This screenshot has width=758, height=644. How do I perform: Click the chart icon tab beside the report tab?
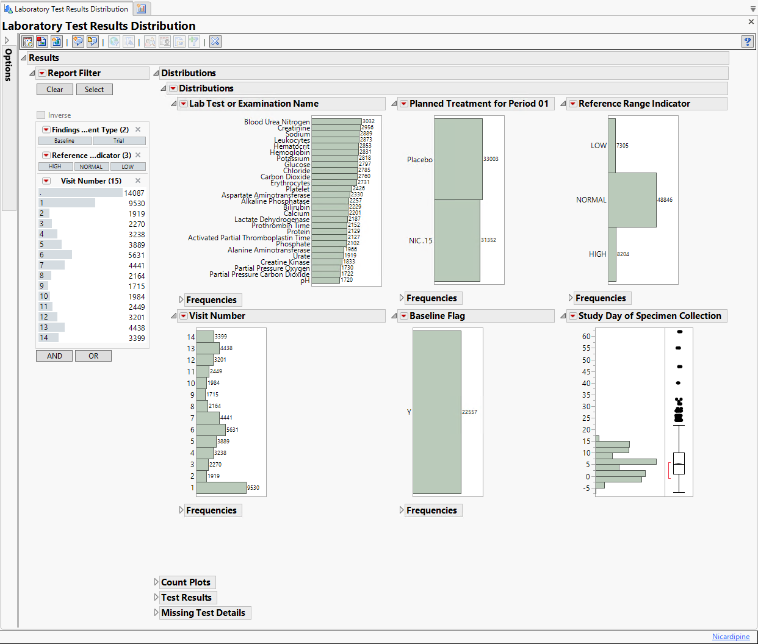point(142,9)
